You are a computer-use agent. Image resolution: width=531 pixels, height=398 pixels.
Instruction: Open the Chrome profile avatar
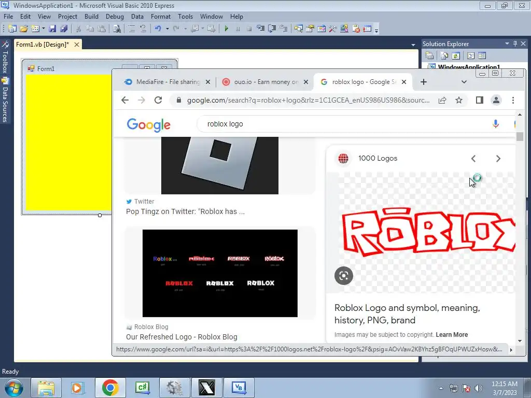(496, 100)
